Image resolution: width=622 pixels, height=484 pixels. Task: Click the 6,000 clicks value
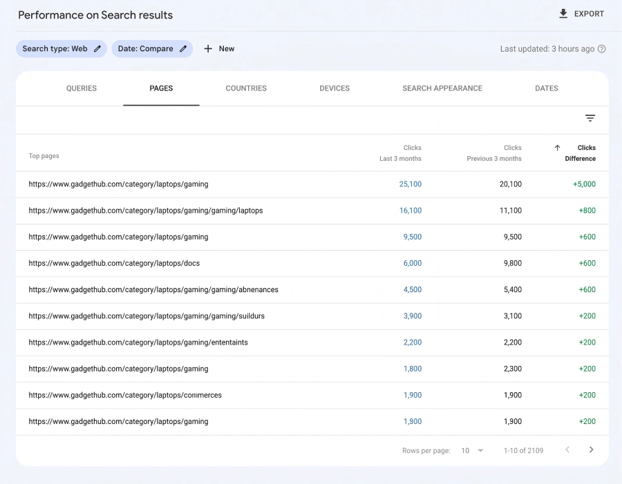pyautogui.click(x=413, y=263)
